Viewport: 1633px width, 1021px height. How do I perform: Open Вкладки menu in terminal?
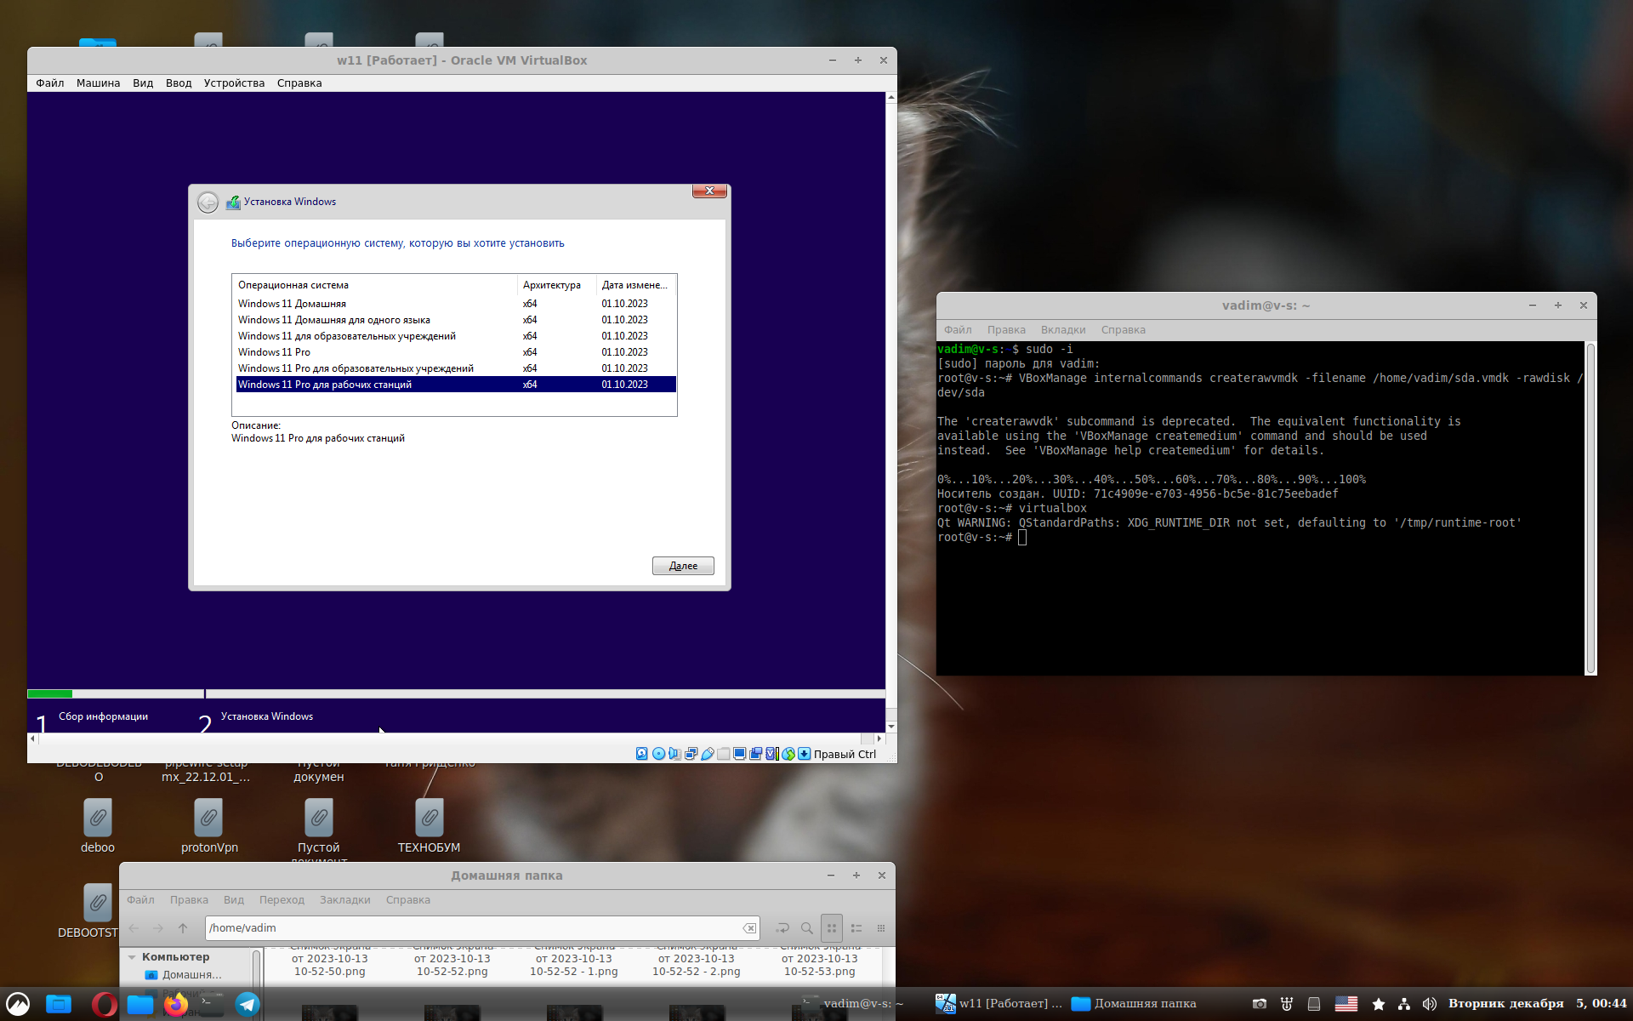(1062, 330)
